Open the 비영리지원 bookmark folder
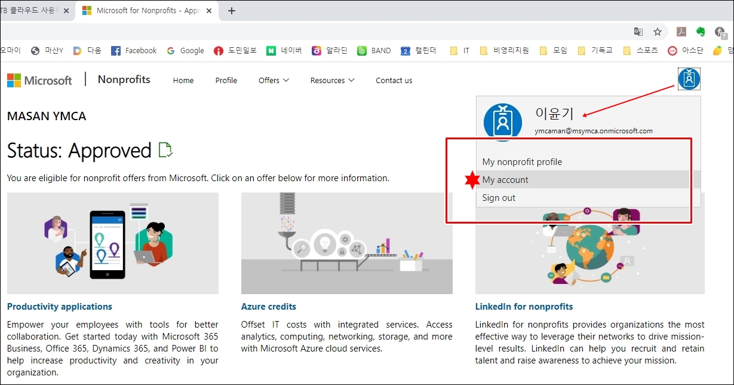This screenshot has width=734, height=385. (x=504, y=51)
